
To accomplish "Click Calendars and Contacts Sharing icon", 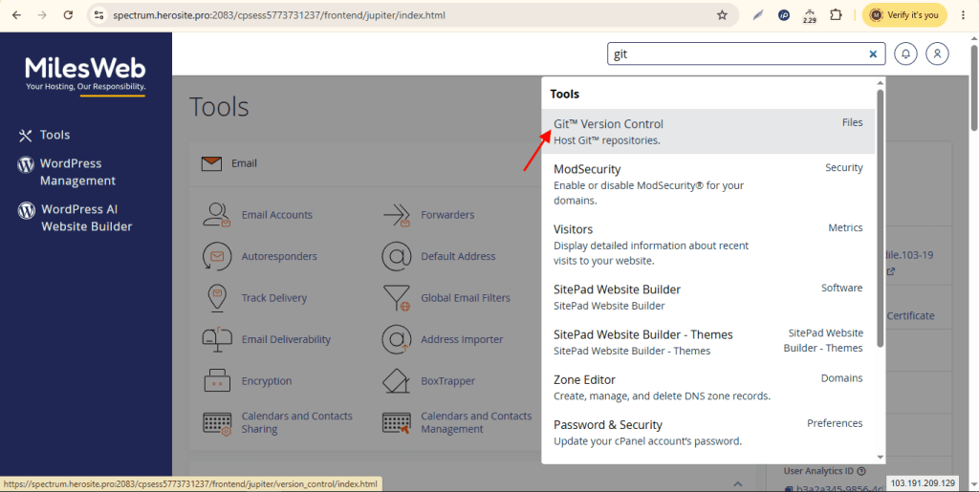I will click(217, 423).
